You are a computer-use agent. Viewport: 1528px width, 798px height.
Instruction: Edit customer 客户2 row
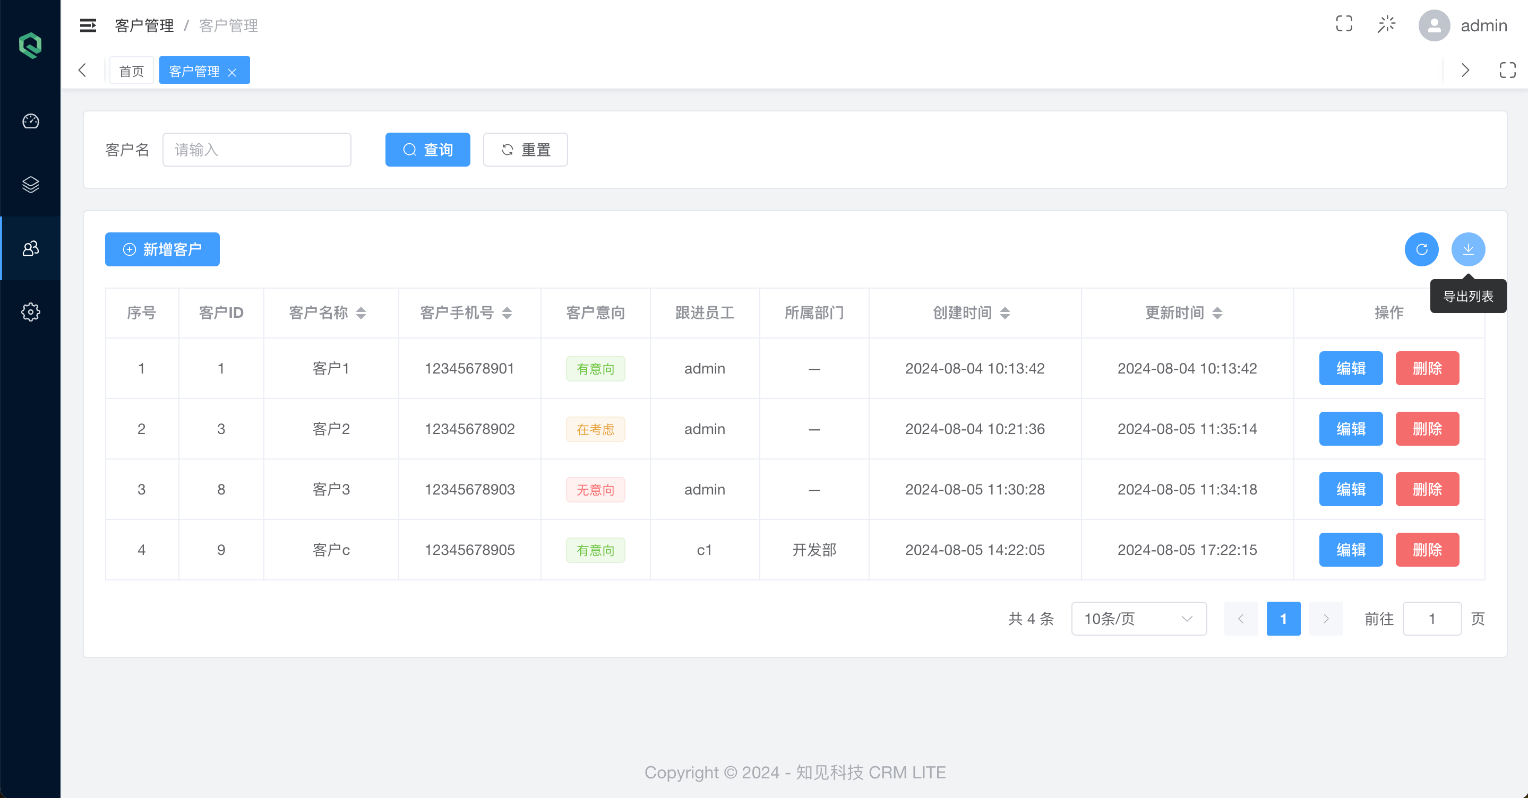pyautogui.click(x=1351, y=429)
